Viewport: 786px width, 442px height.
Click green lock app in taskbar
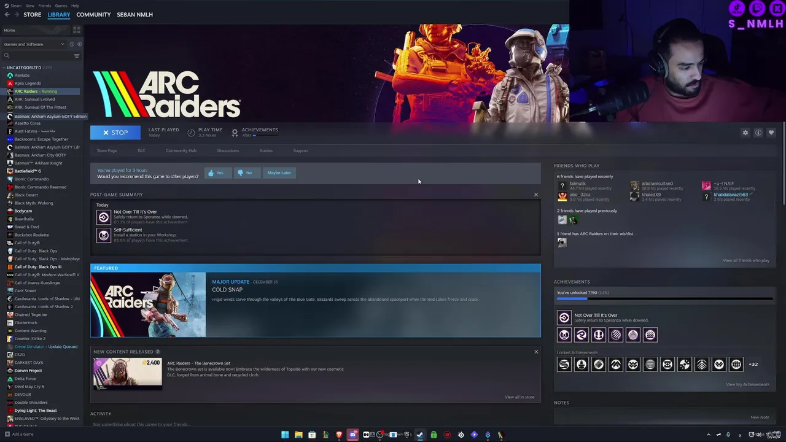[434, 435]
